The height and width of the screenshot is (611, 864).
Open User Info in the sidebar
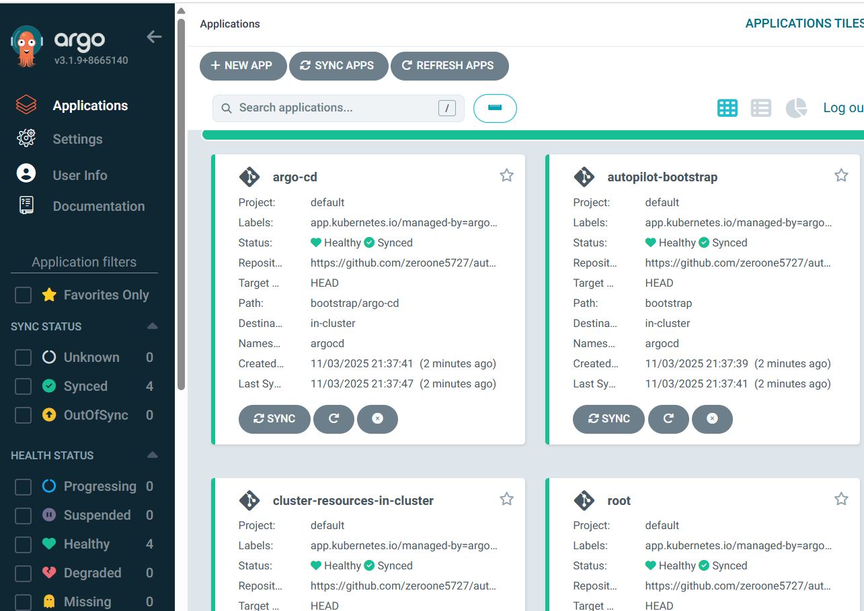(x=80, y=175)
